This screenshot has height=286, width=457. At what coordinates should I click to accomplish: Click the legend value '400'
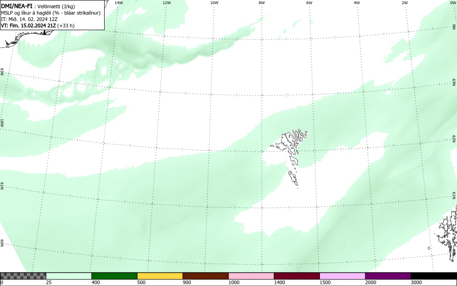[x=96, y=282]
